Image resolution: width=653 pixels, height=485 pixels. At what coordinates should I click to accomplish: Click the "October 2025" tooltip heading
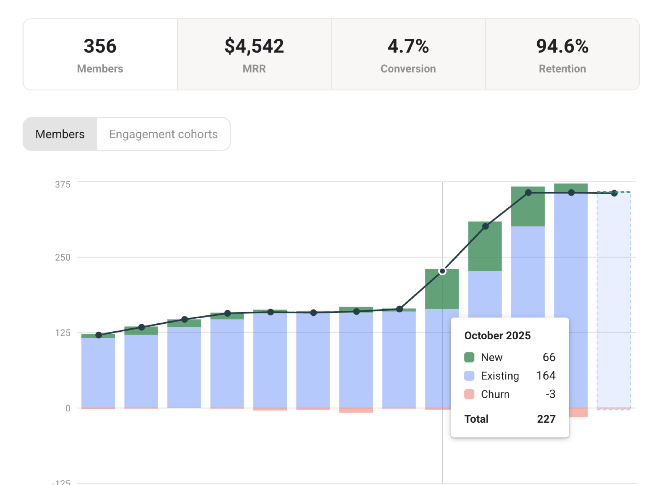[x=497, y=336]
